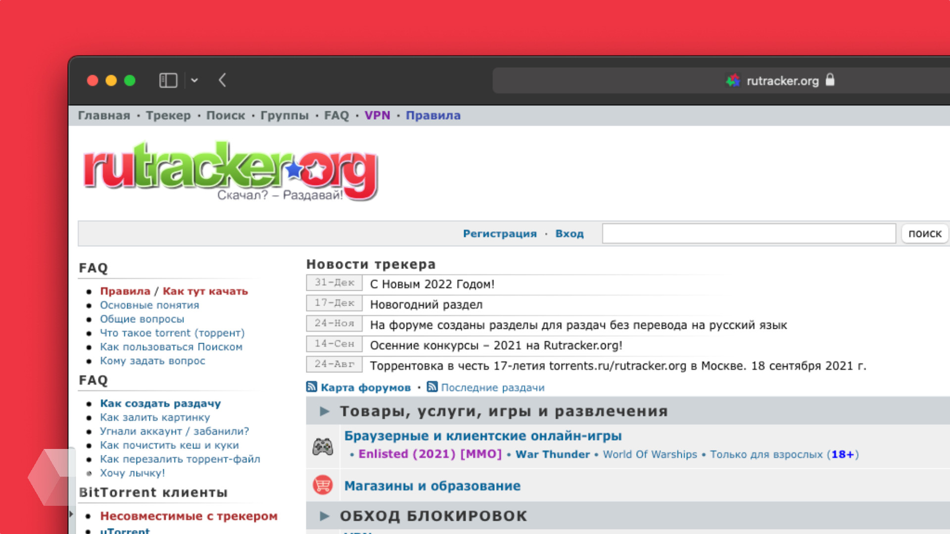This screenshot has height=534, width=950.
Task: Open the Основные понятия link
Action: [149, 305]
